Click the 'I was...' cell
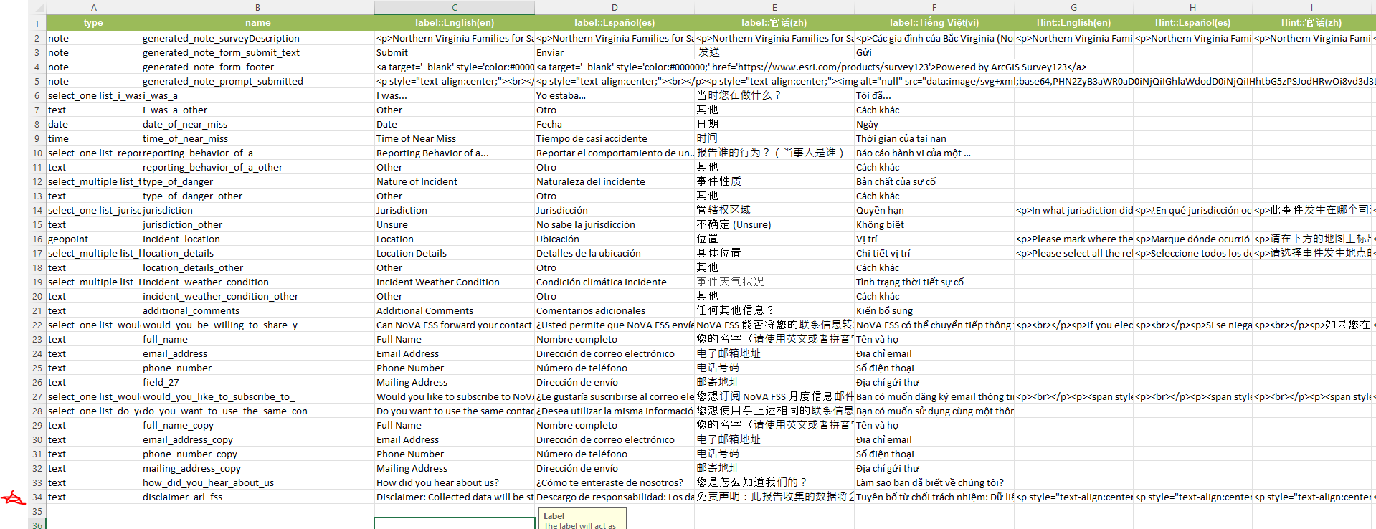This screenshot has width=1376, height=529. click(x=454, y=95)
